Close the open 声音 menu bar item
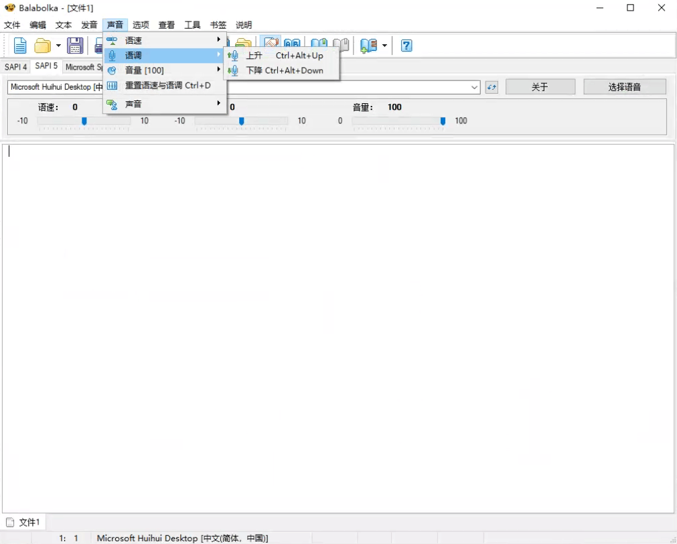This screenshot has height=544, width=677. [x=115, y=25]
